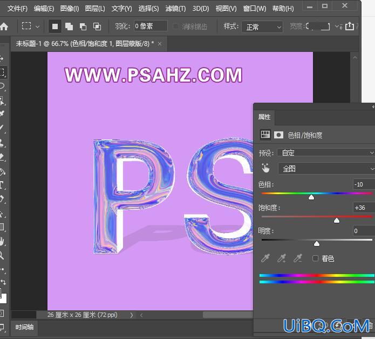Open the 滤镜(T) menu

click(175, 9)
